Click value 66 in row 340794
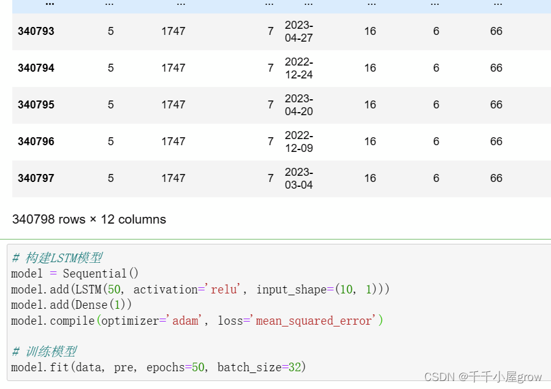551x389 pixels. click(496, 68)
